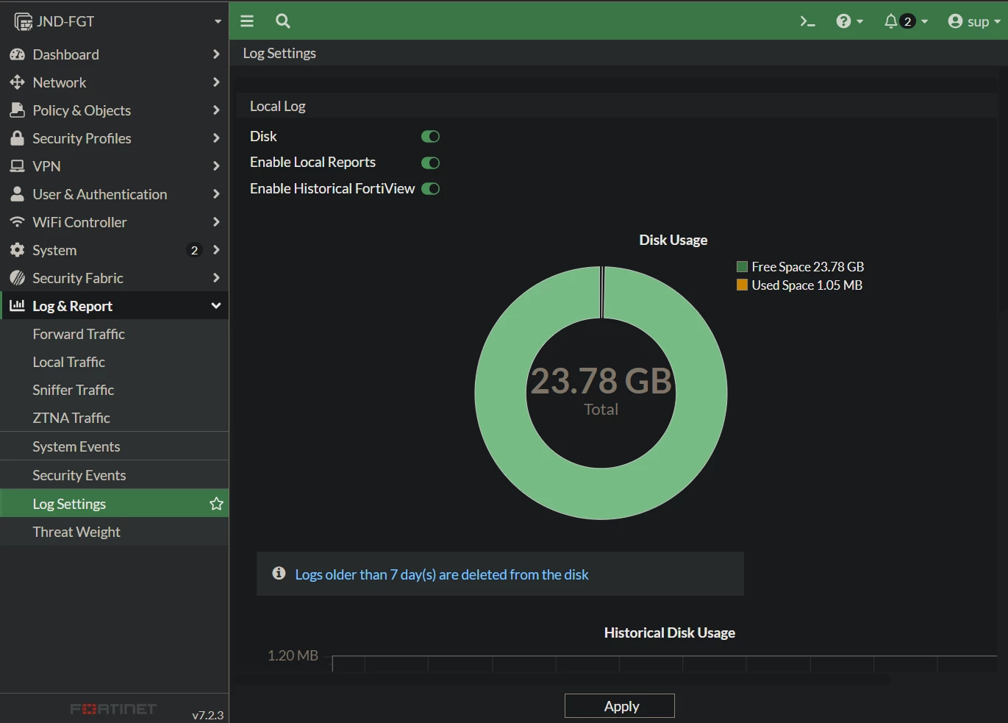
Task: Expand the Policy & Objects chevron
Action: pyautogui.click(x=216, y=110)
